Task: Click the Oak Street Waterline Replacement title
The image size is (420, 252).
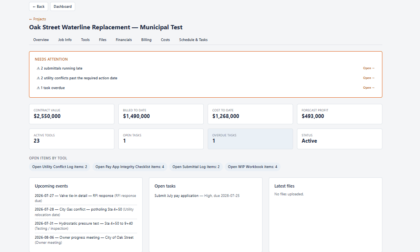Action: click(x=106, y=27)
